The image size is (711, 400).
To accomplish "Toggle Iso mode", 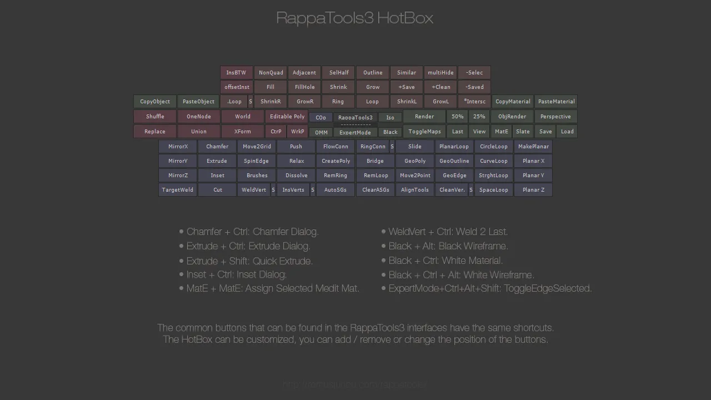I will click(390, 117).
